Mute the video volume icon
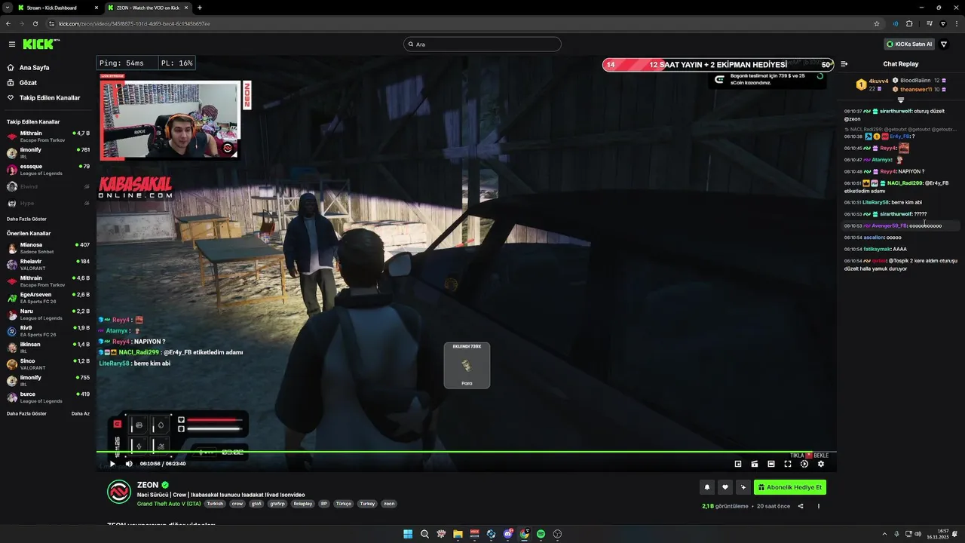This screenshot has width=965, height=543. point(129,464)
